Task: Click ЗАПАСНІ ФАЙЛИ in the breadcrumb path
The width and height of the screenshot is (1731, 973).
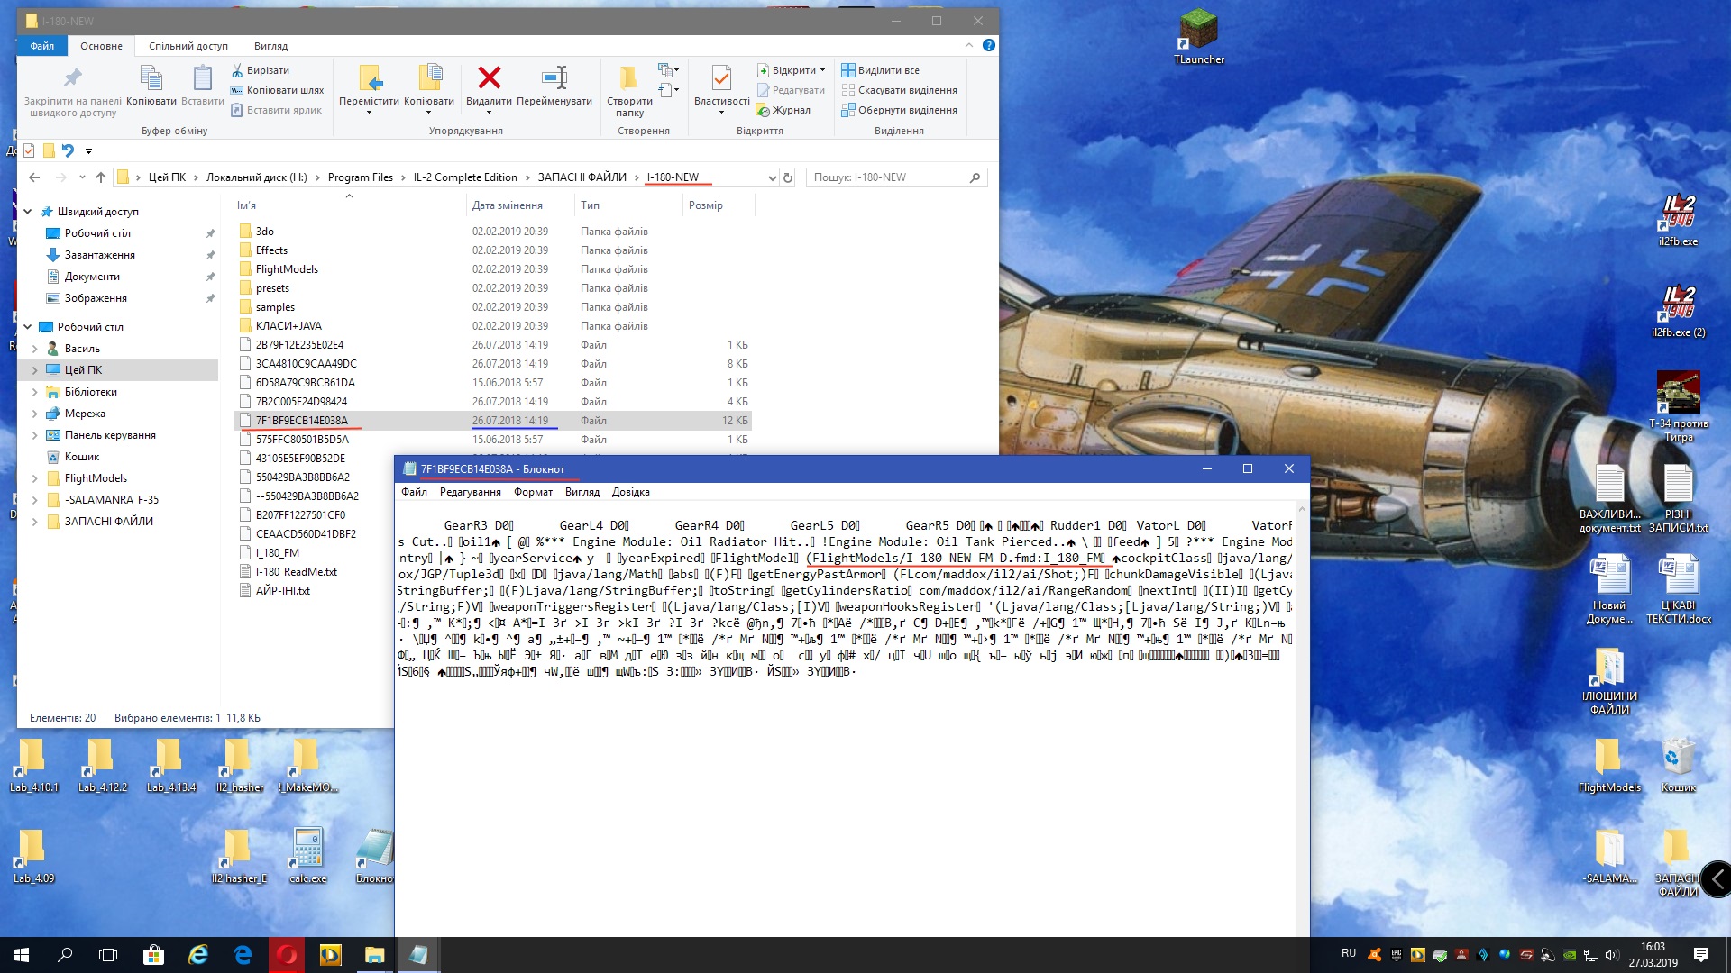Action: [582, 177]
